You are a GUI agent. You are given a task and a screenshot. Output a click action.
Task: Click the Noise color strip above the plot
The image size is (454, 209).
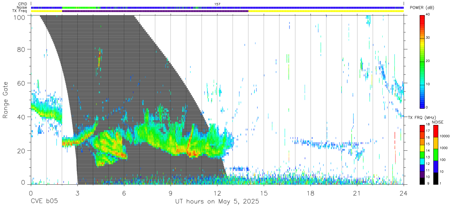click(217, 7)
